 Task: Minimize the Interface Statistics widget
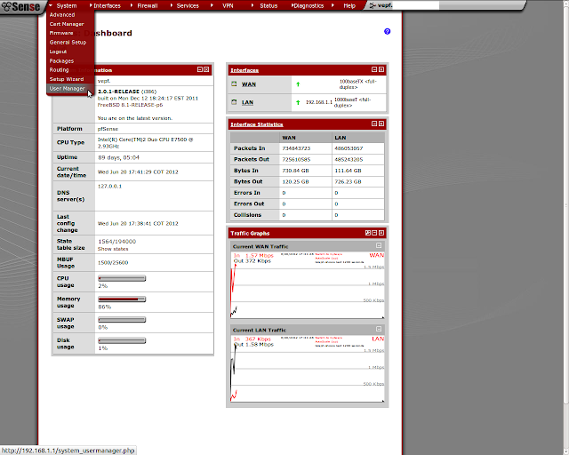[374, 124]
